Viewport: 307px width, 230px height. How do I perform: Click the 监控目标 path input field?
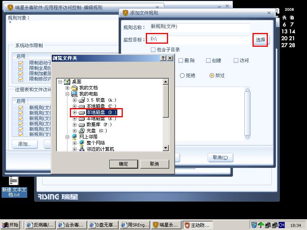(200, 39)
